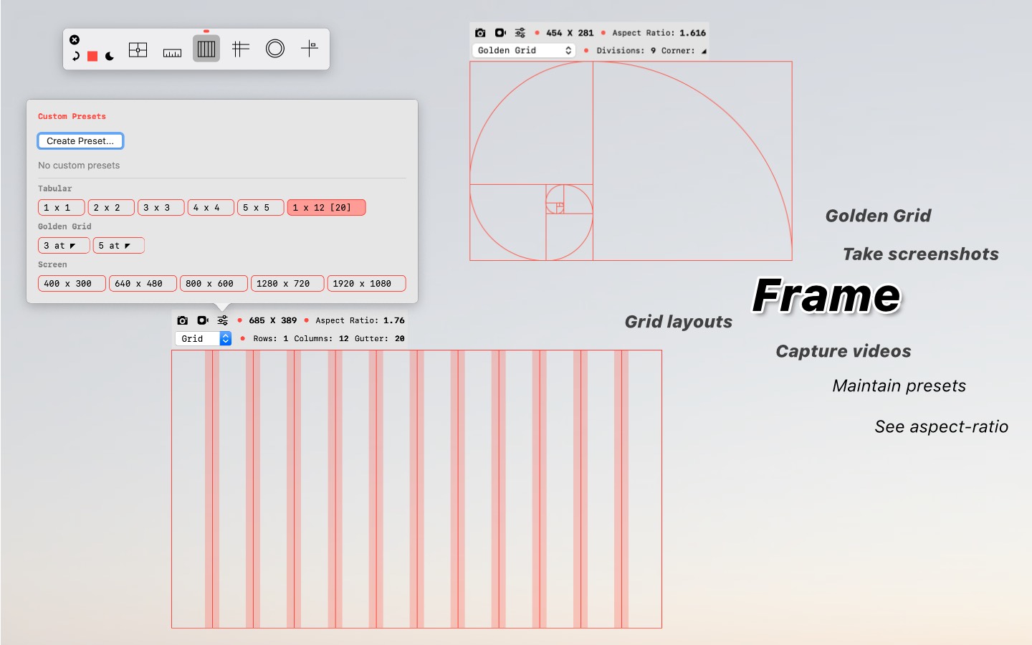Take screenshot with Golden Grid frame camera icon

tap(480, 33)
